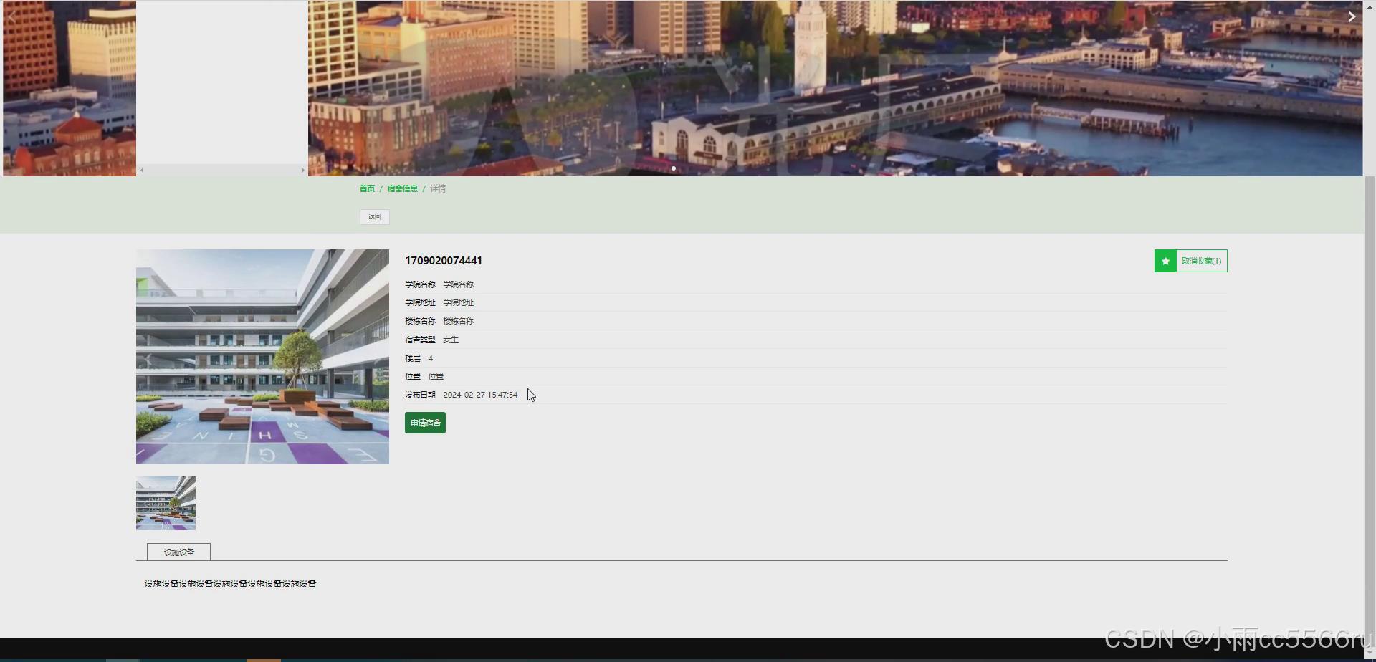
Task: Click the 楼层 value 4
Action: coord(430,358)
